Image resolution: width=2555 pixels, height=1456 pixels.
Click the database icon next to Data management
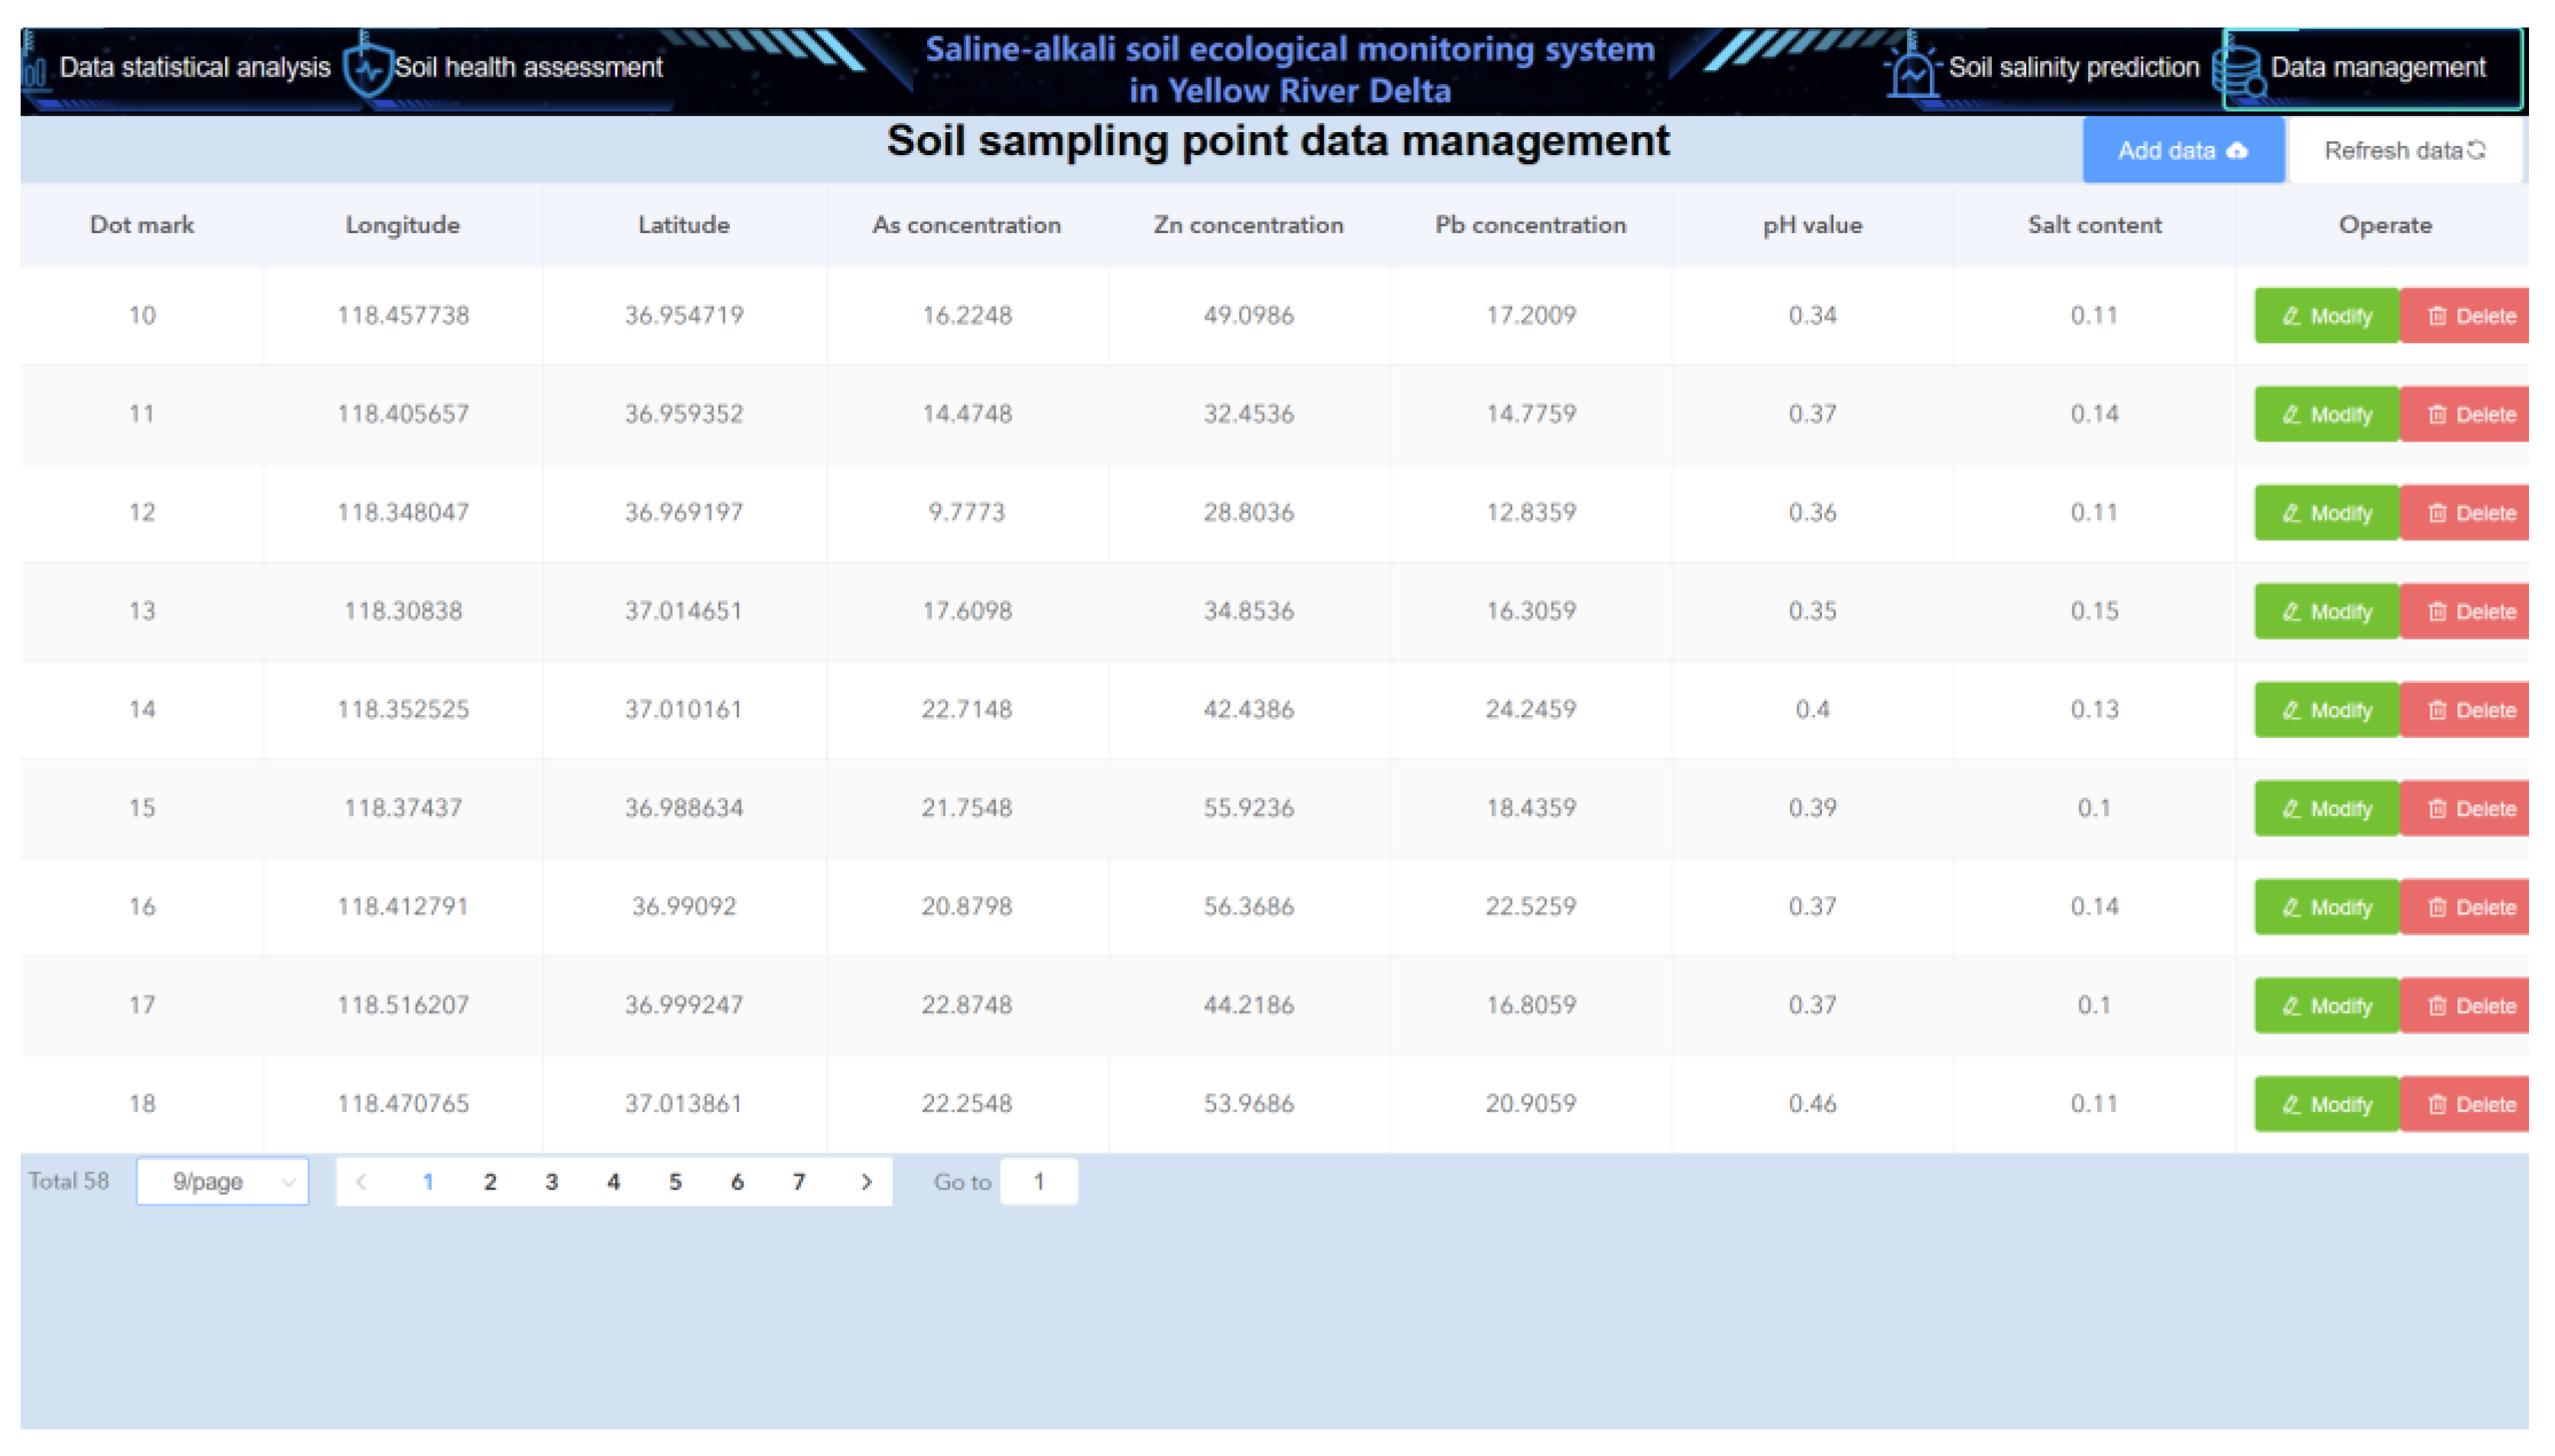(x=2239, y=71)
